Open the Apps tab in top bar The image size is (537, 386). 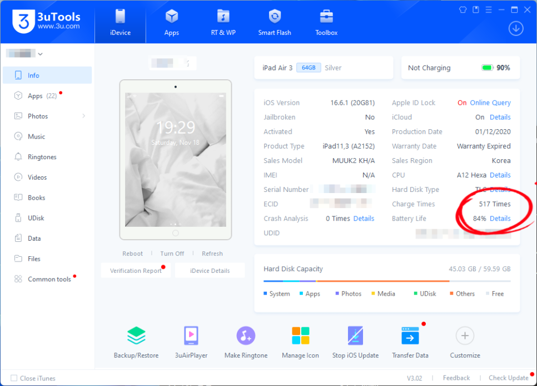(x=172, y=22)
